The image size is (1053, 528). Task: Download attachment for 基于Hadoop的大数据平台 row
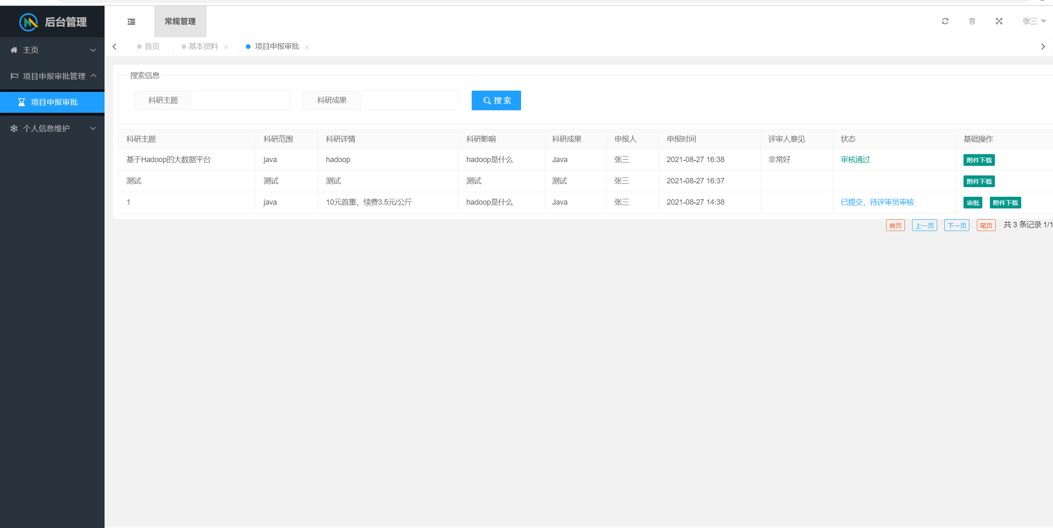(979, 160)
